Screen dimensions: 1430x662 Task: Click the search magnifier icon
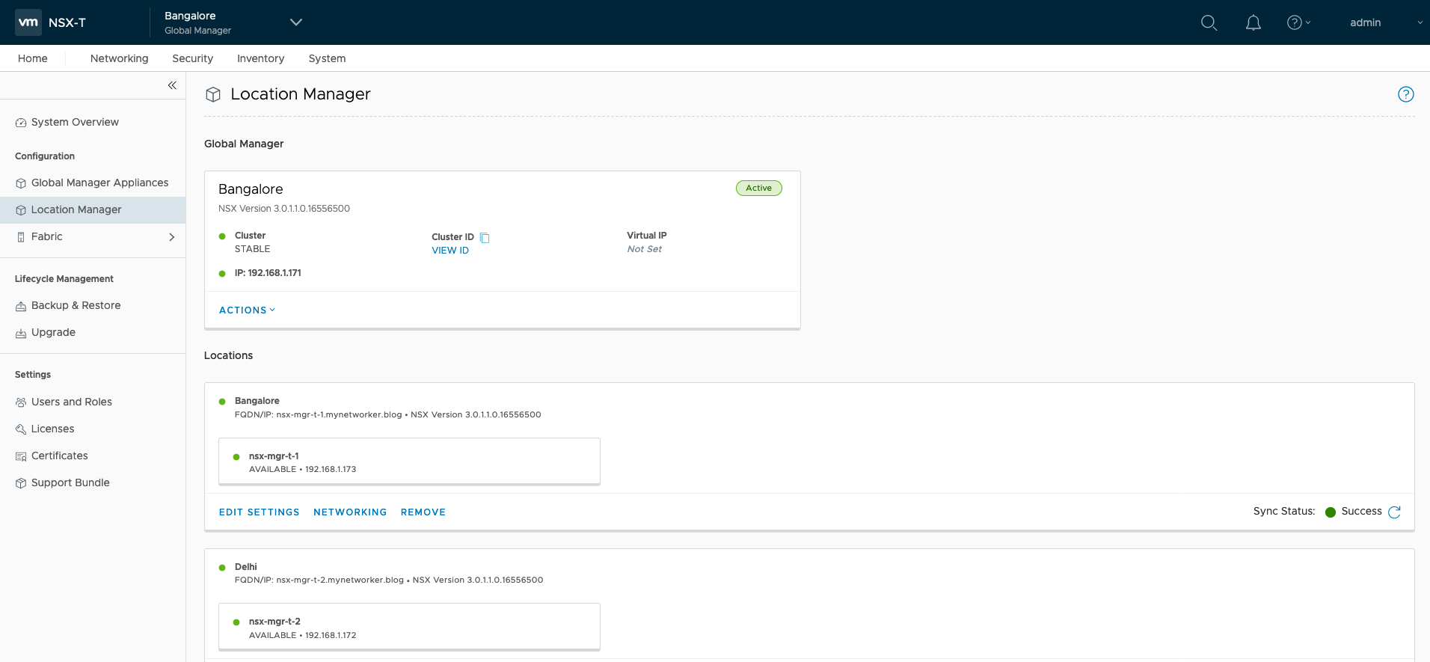(x=1209, y=22)
